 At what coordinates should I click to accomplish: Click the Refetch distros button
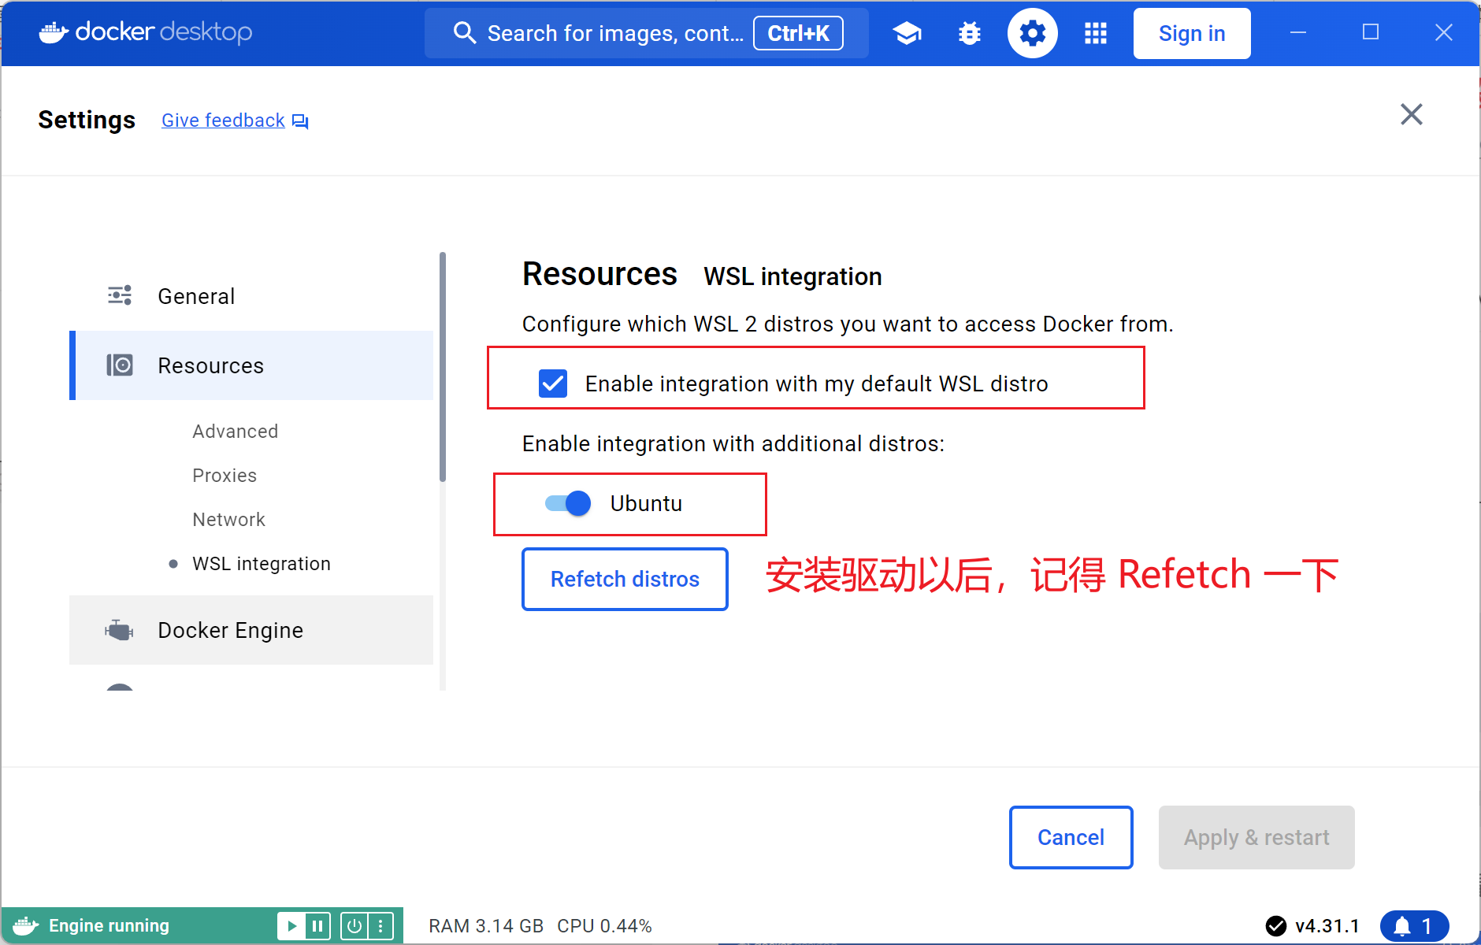pos(625,579)
